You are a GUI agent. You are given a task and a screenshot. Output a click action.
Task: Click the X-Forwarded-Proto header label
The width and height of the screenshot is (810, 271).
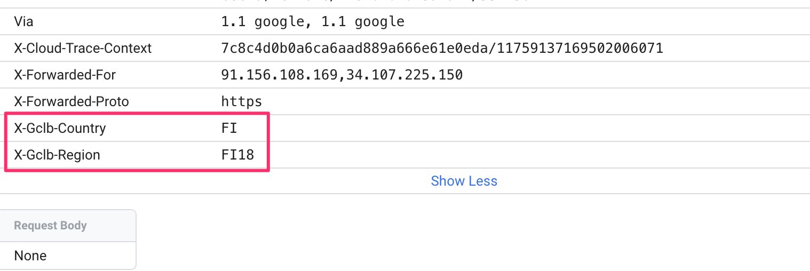pos(72,101)
